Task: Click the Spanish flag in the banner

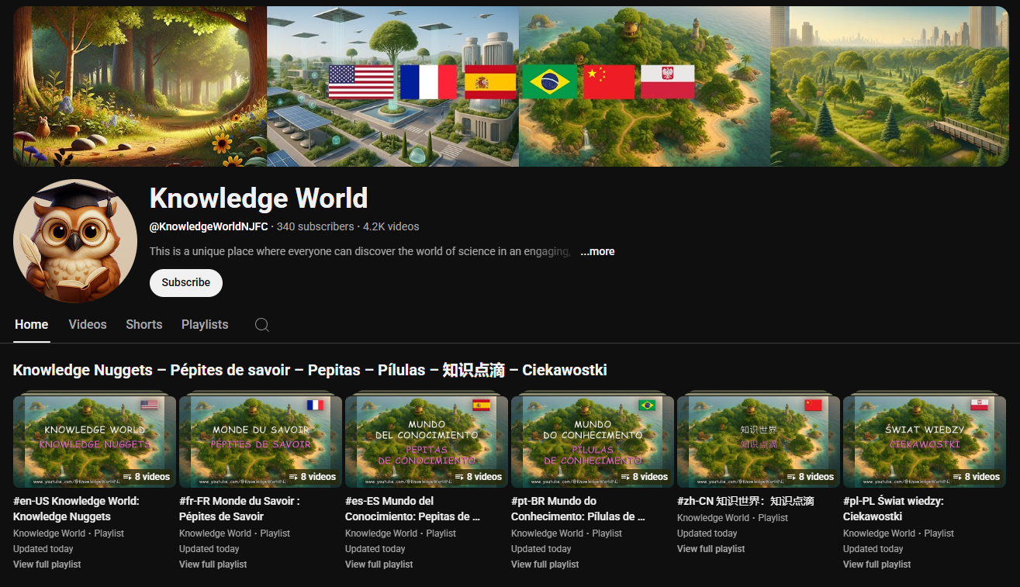Action: pyautogui.click(x=490, y=82)
